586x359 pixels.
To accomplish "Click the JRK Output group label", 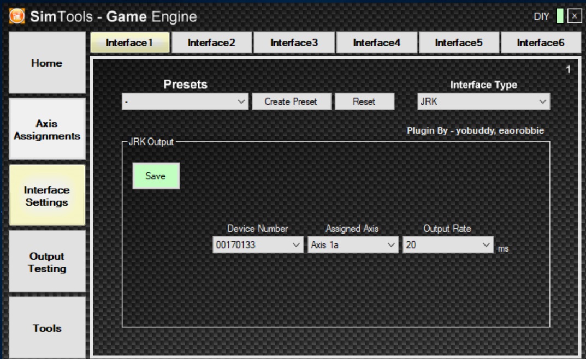I will (x=151, y=142).
